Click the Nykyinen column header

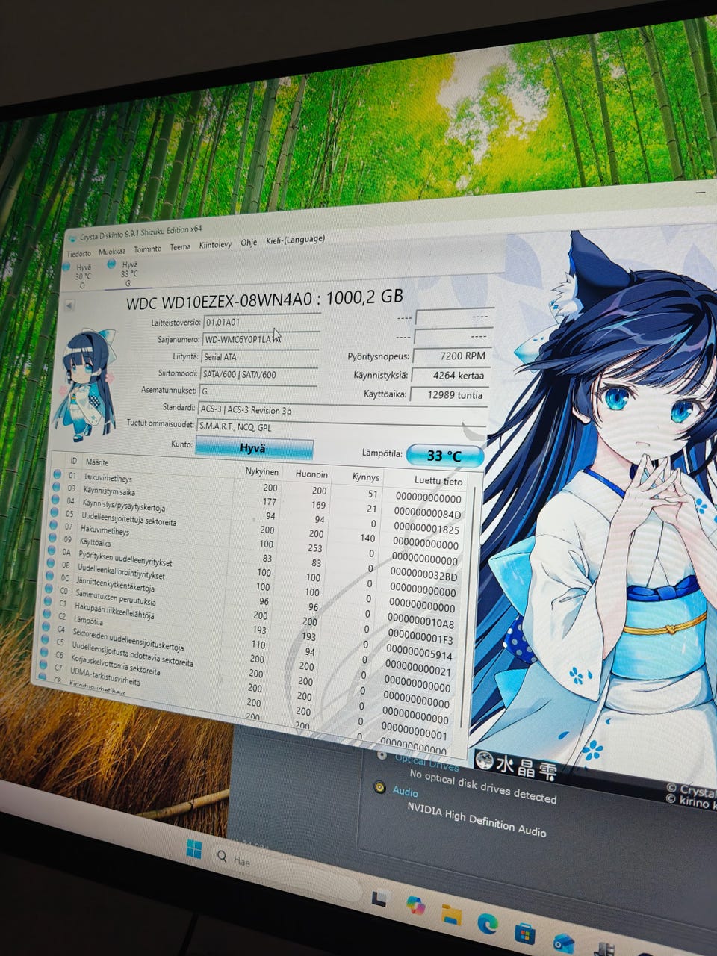click(x=262, y=471)
